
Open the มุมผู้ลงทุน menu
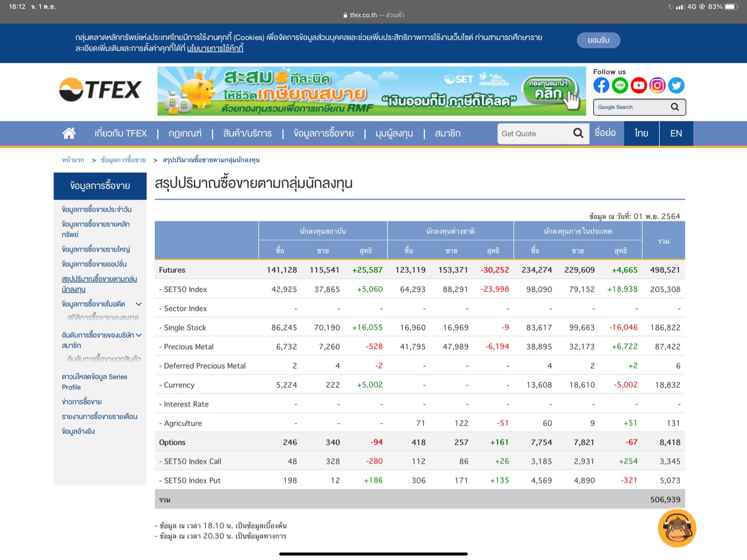tap(394, 133)
